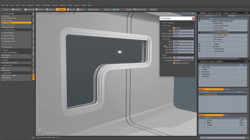This screenshot has width=250, height=140.
Task: Enable Auto Select in toolbar
Action: point(29,10)
